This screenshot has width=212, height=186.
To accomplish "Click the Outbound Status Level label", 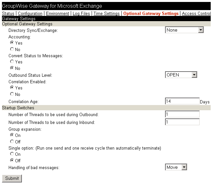I will coord(30,75).
